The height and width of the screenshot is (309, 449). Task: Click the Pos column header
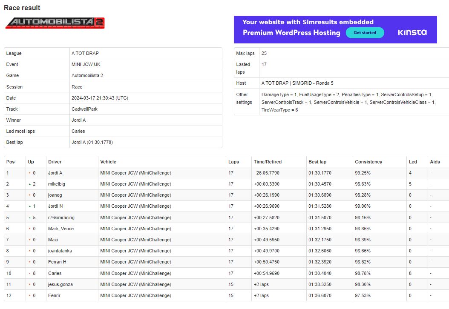coord(10,162)
